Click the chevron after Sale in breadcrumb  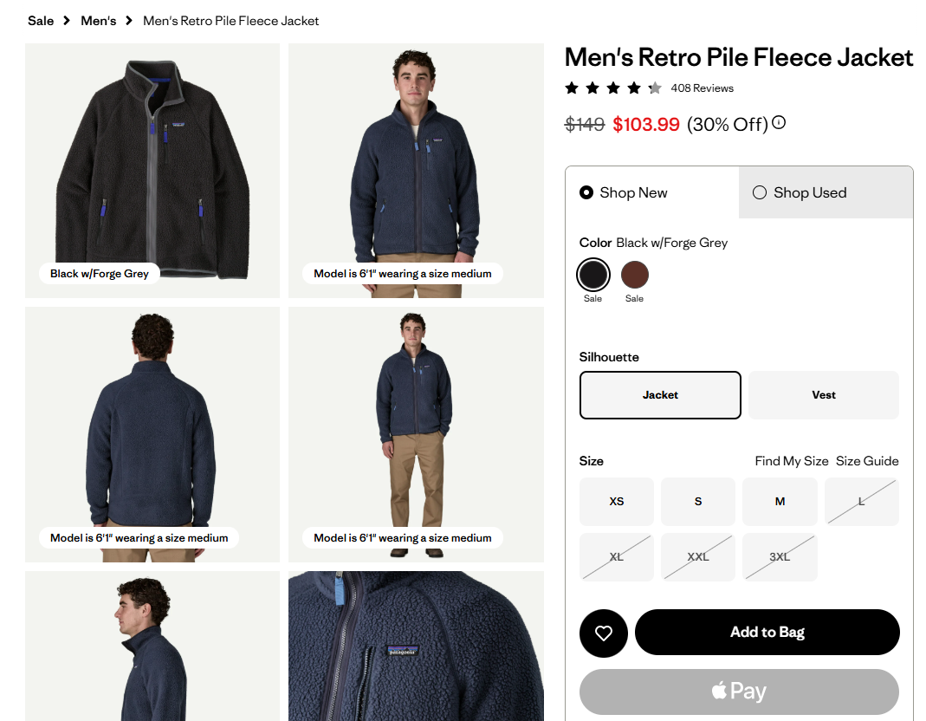point(67,20)
